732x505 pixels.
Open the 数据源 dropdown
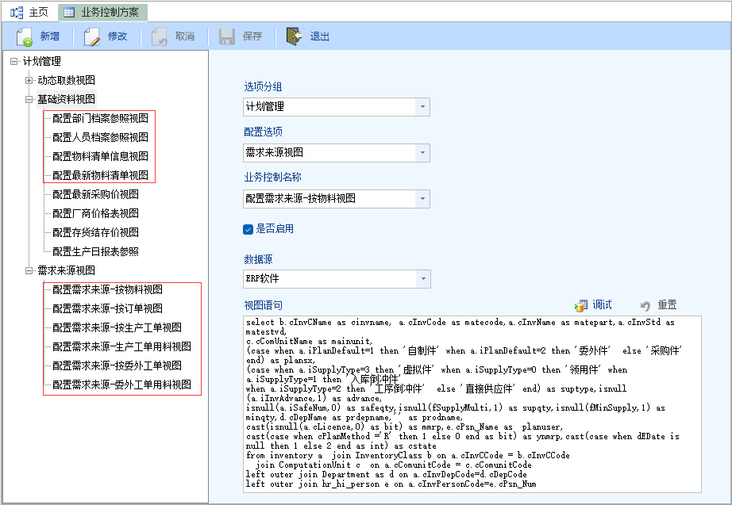(422, 279)
